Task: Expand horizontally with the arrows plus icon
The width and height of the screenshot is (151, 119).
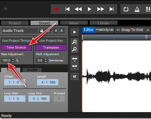Action: click(x=74, y=59)
